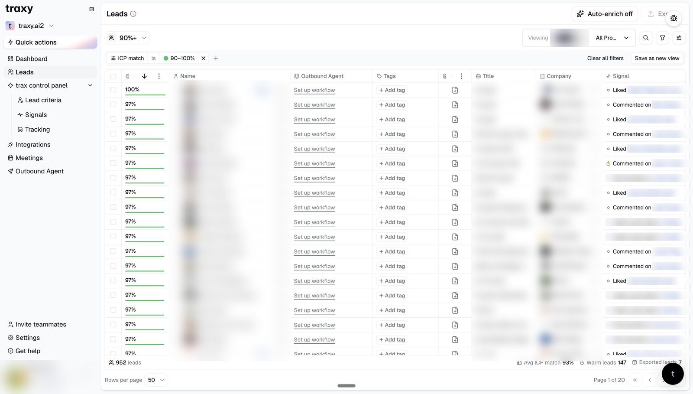Open the 90%+ view dropdown

click(127, 38)
